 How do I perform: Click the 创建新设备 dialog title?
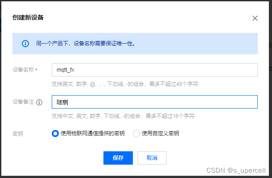pos(28,18)
